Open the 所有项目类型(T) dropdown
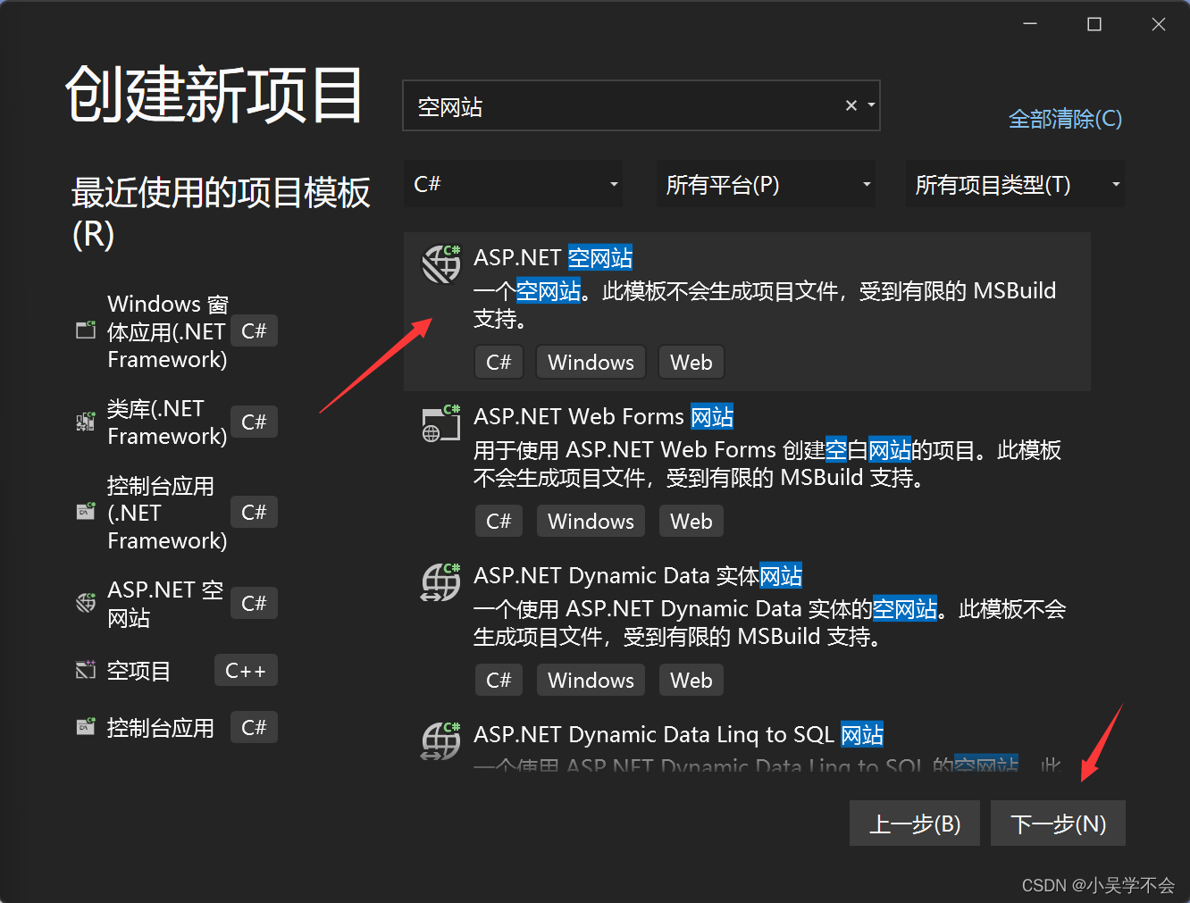The width and height of the screenshot is (1190, 903). pos(1015,184)
